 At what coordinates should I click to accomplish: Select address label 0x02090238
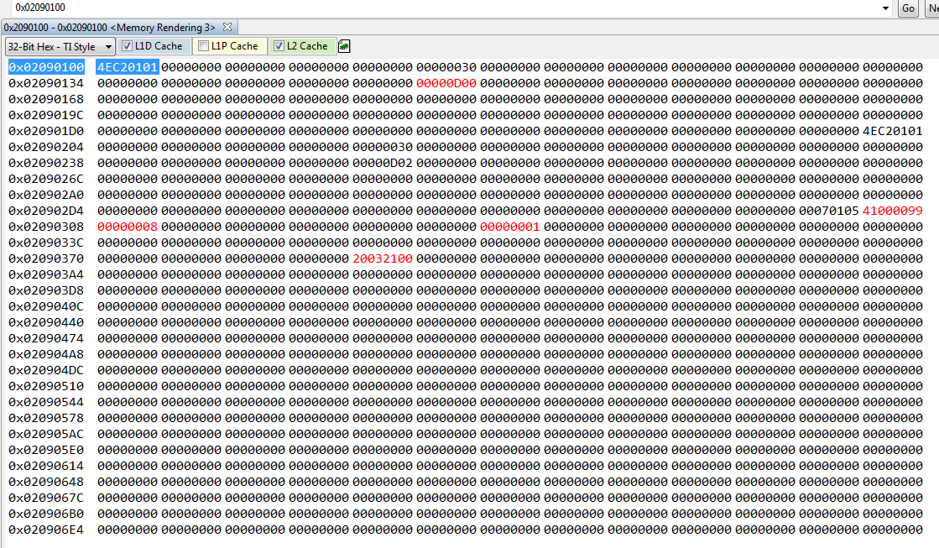tap(46, 163)
